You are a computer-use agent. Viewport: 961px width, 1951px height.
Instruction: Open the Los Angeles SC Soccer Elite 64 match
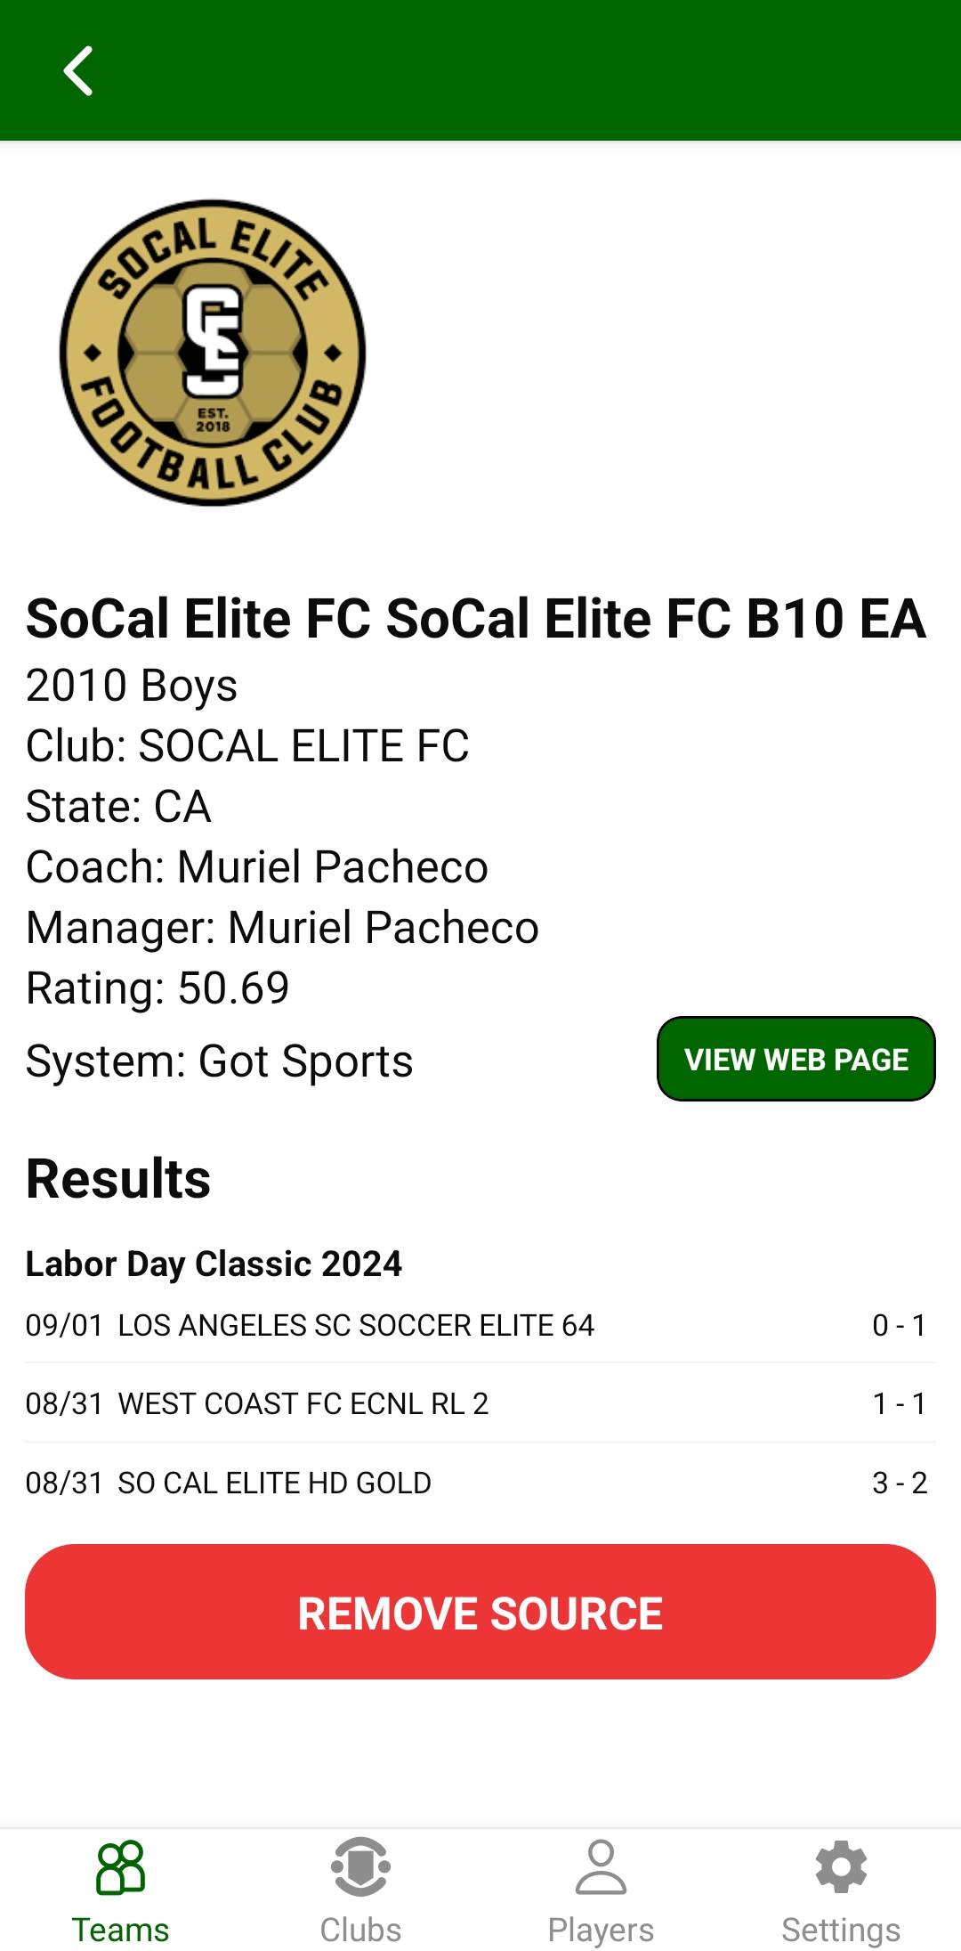click(x=356, y=1325)
